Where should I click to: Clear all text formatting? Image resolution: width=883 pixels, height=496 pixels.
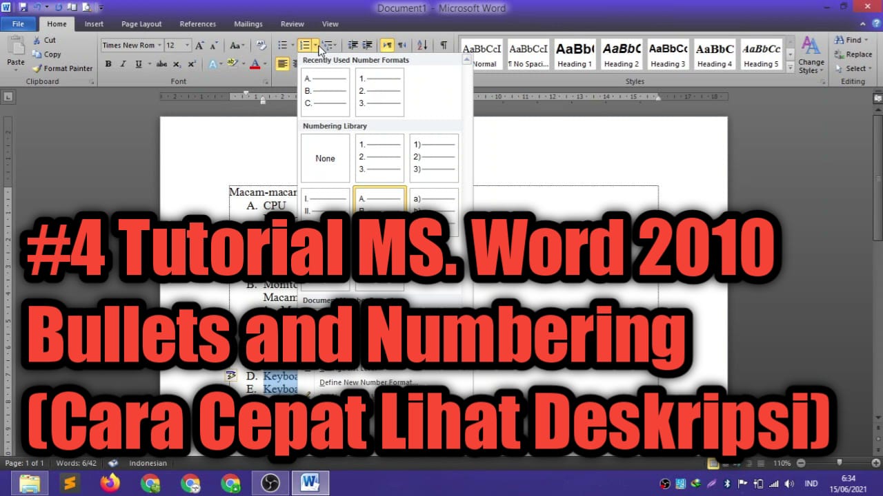tap(261, 45)
